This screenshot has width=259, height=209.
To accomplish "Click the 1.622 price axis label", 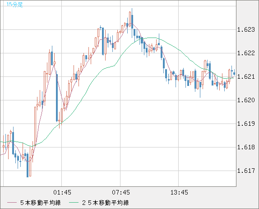I will 246,53.
